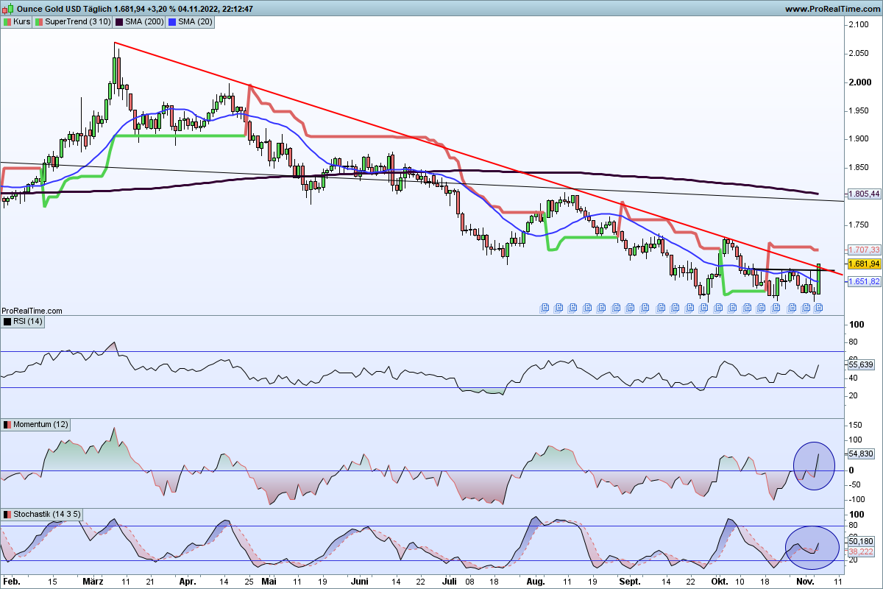Open the rightmost document event icon under the price chart
Screen dimensions: 883x589
[x=818, y=308]
